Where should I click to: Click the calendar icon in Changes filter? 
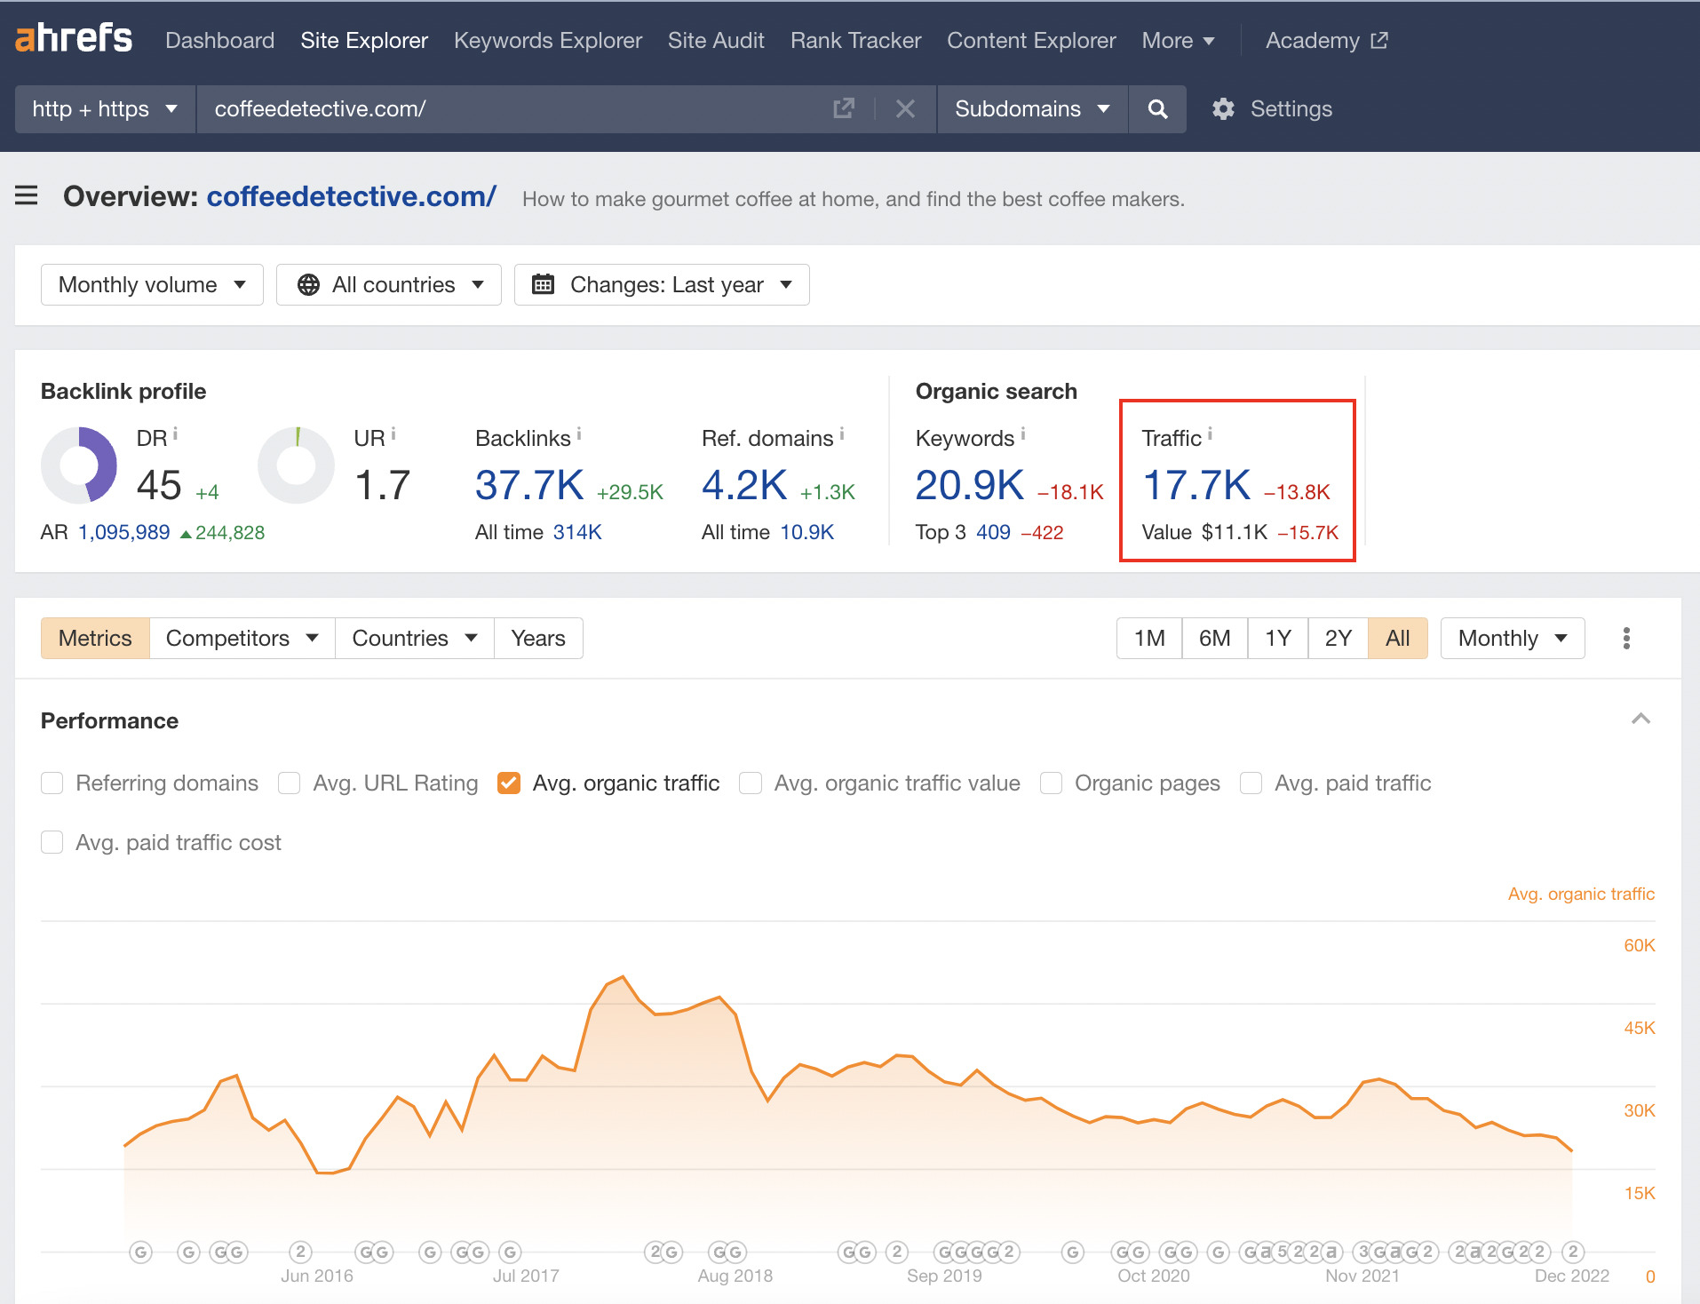pos(543,284)
